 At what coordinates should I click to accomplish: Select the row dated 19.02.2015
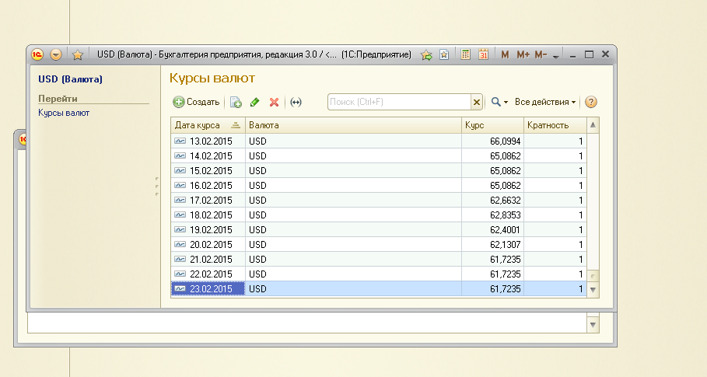(x=379, y=230)
